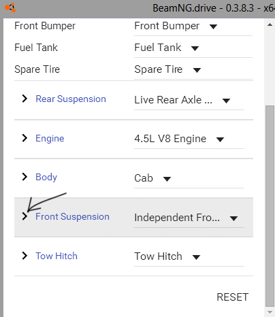Expand the Tow Hitch chevron
Image resolution: width=275 pixels, height=317 pixels.
[x=25, y=256]
